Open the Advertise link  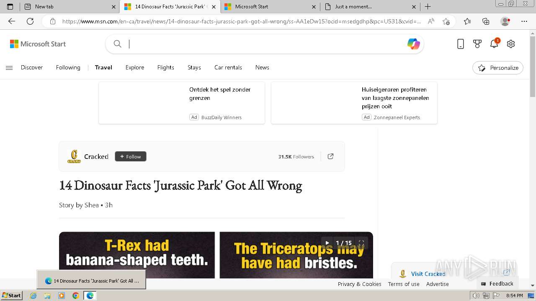(438, 284)
